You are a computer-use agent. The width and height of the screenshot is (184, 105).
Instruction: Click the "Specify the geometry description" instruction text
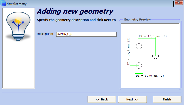coord(76,20)
